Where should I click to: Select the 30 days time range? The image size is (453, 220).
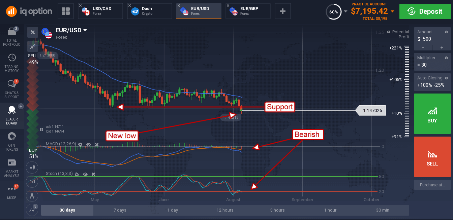click(x=67, y=210)
